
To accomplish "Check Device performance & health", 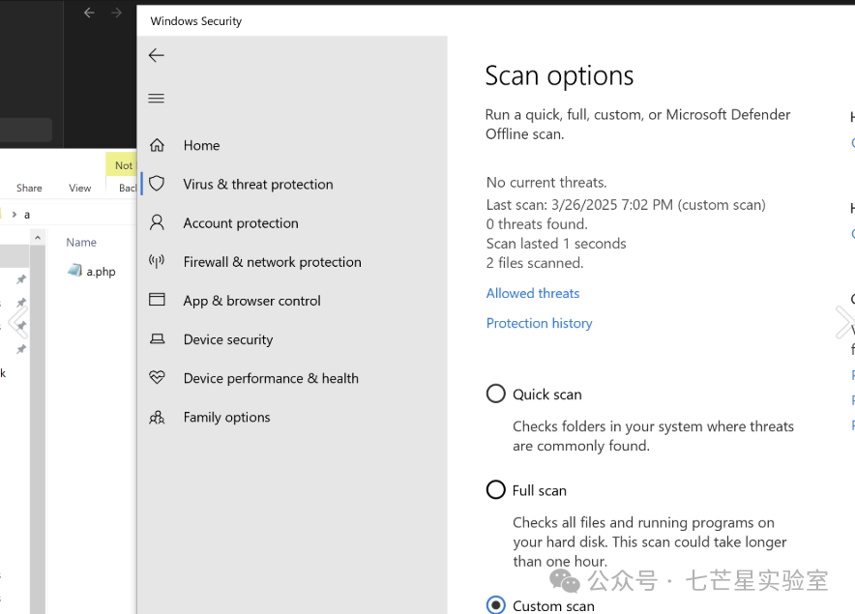I will (x=271, y=378).
